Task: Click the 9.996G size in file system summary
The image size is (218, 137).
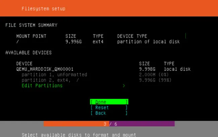Action: pos(73,42)
